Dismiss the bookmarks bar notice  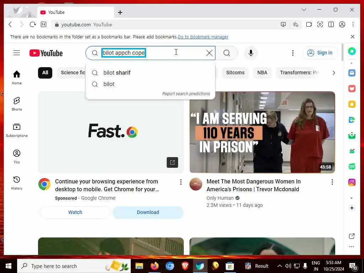pos(352,37)
